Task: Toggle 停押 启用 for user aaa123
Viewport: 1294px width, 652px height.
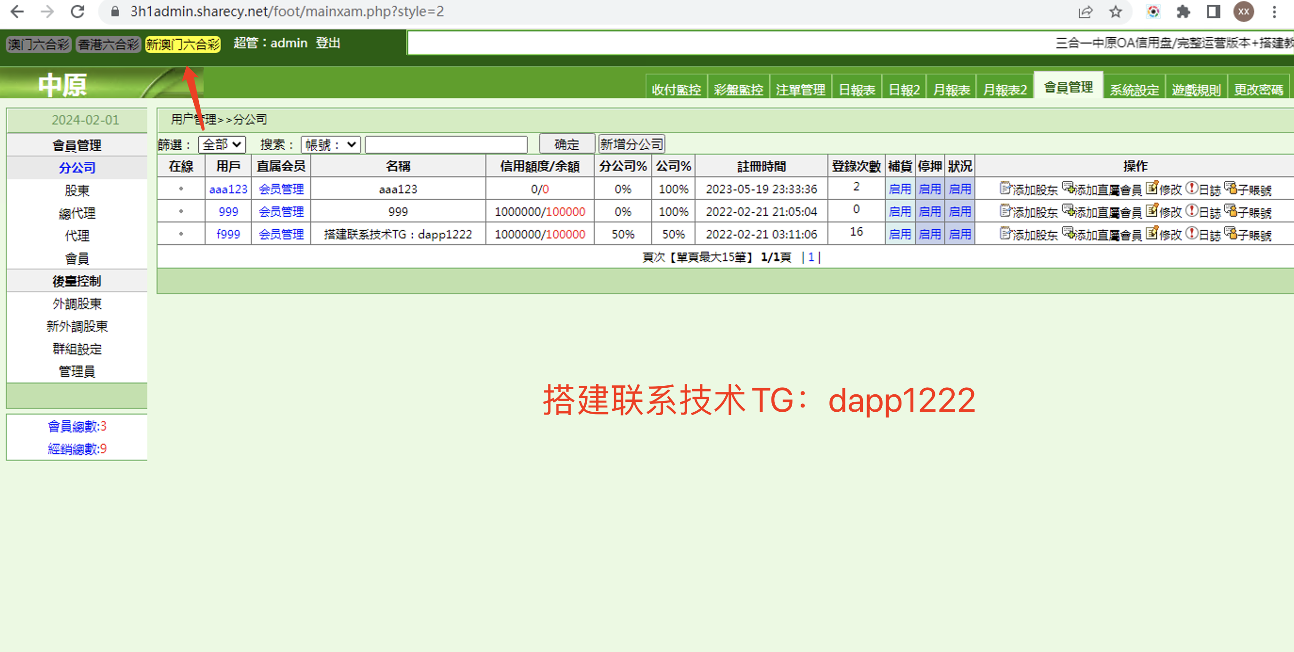Action: coord(930,189)
